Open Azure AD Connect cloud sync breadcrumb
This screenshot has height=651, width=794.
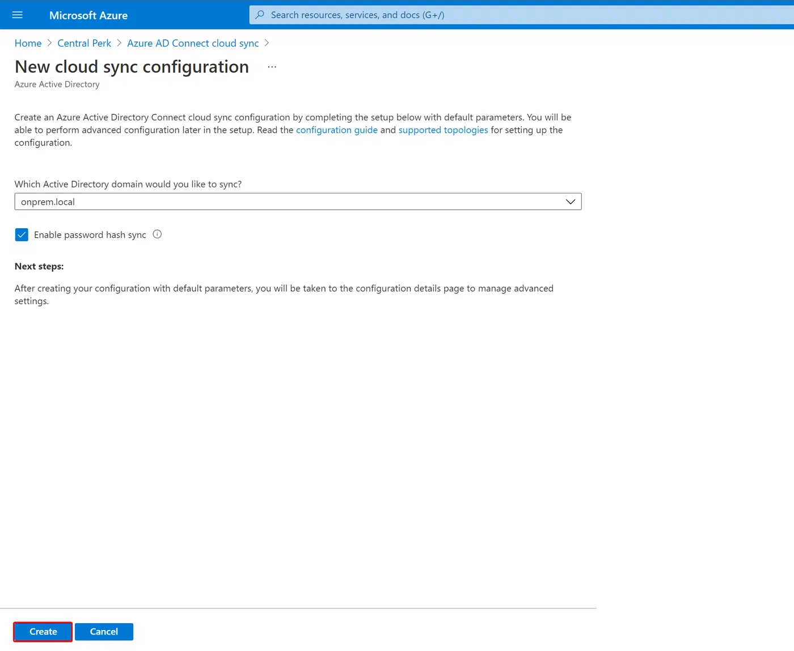(x=193, y=43)
